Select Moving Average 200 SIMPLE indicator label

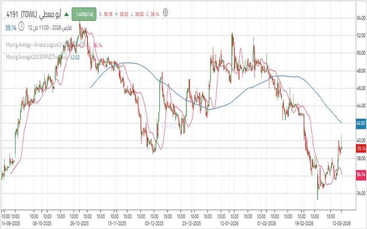36,57
